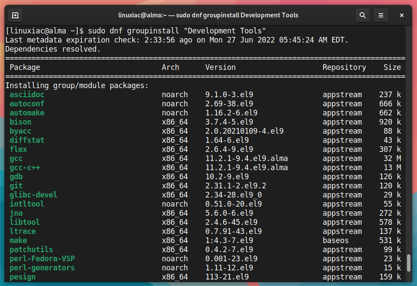Click the sudo dnf groupinstall command line
This screenshot has height=286, width=417.
point(136,31)
